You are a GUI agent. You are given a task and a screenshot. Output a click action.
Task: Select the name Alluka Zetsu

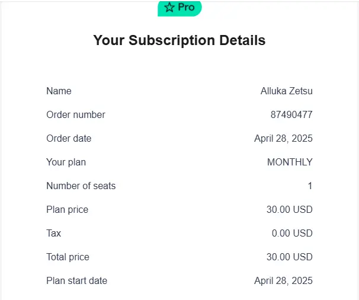pyautogui.click(x=286, y=91)
